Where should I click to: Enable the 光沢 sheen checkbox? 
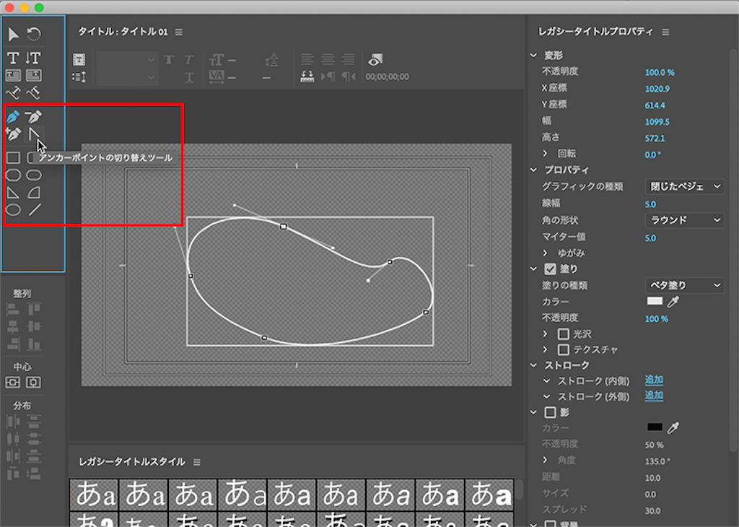(563, 334)
